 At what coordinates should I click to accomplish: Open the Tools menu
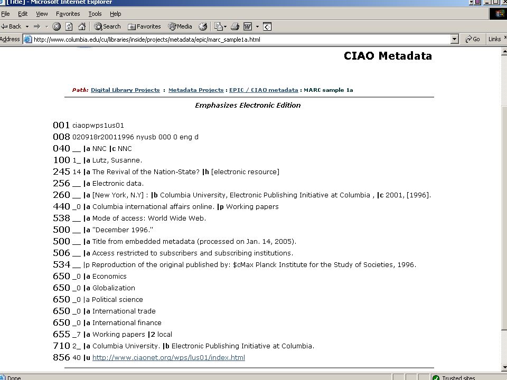click(95, 14)
